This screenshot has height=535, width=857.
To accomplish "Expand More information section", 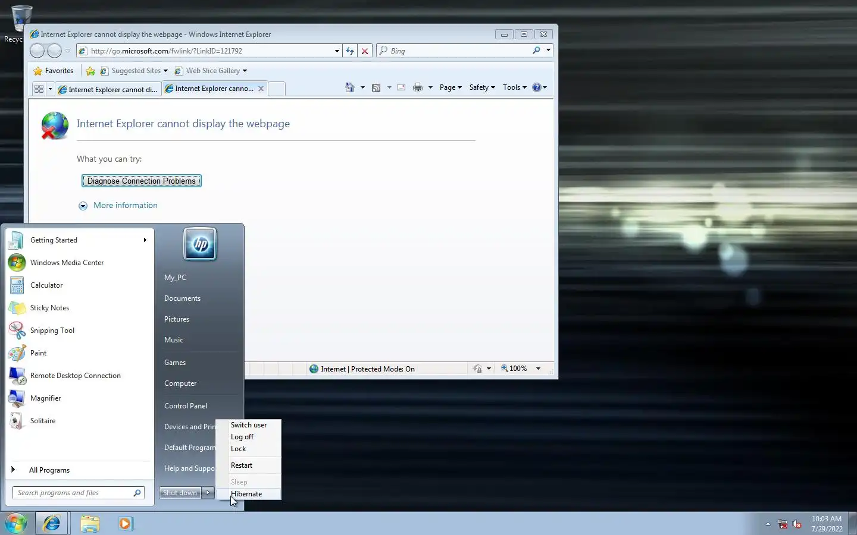I will (118, 206).
